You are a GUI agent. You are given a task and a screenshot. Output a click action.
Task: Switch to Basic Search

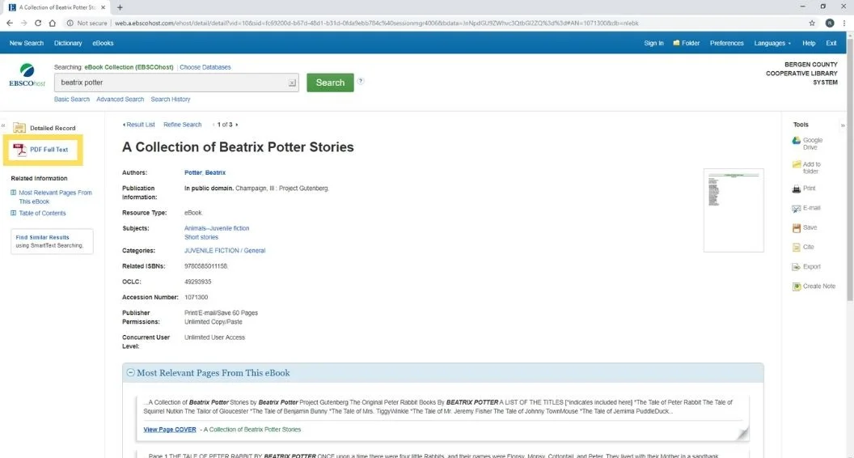point(72,100)
